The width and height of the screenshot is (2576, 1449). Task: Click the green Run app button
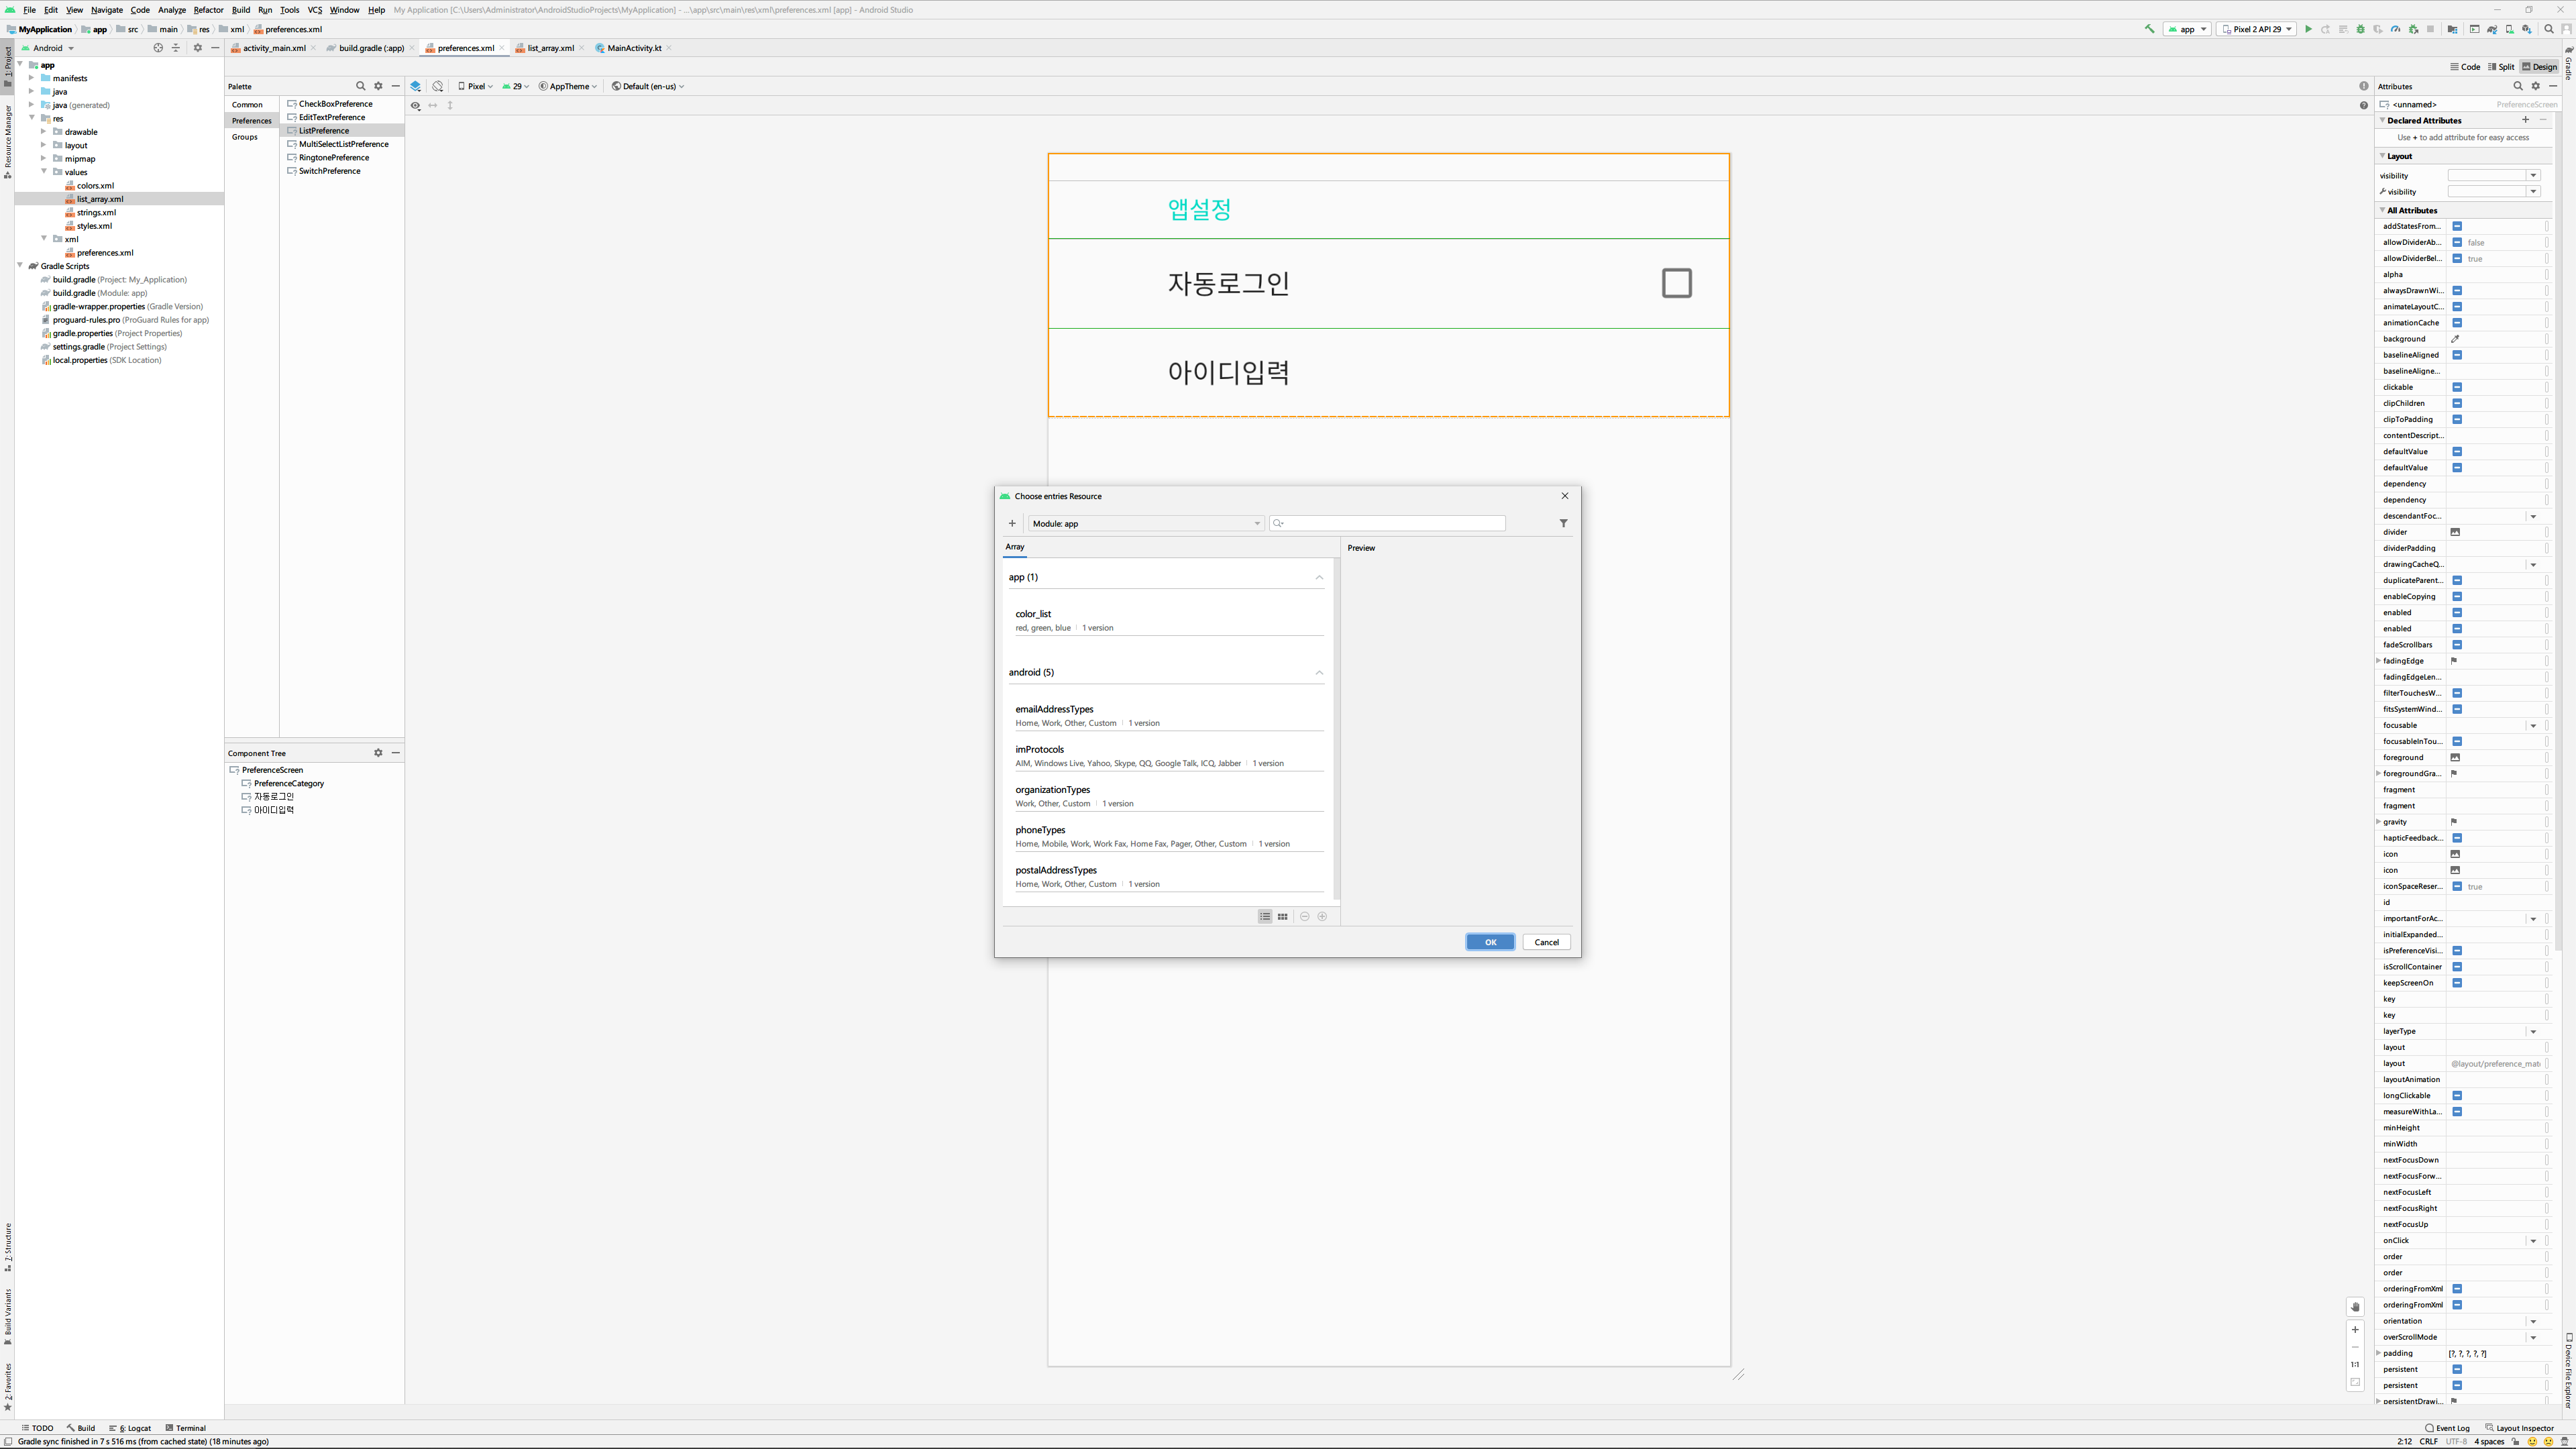[x=2308, y=29]
